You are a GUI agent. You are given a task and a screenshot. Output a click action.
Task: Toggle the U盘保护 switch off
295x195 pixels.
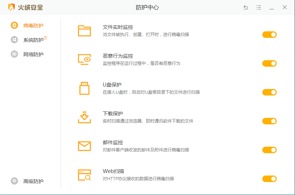pos(269,92)
